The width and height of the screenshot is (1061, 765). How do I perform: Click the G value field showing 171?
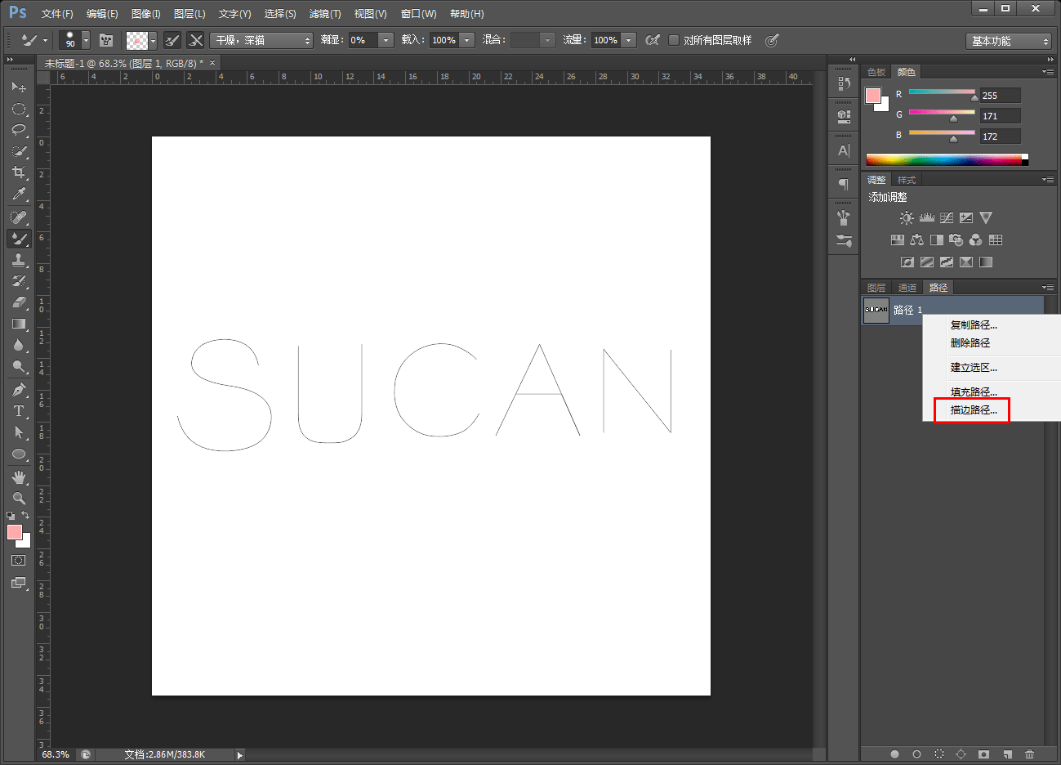point(1001,116)
